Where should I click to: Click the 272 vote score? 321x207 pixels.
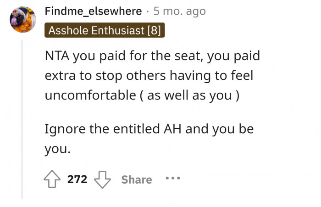[77, 179]
